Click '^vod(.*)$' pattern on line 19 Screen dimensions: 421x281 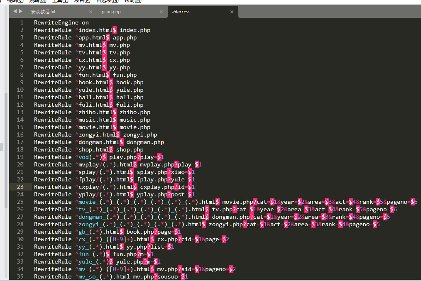91,157
